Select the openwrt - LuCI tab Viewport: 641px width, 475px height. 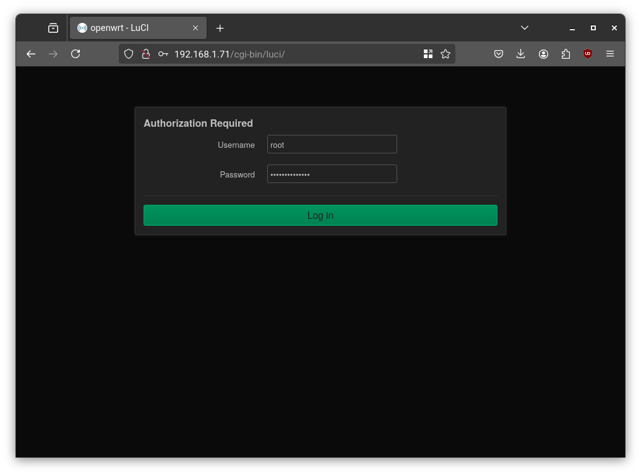[x=132, y=28]
